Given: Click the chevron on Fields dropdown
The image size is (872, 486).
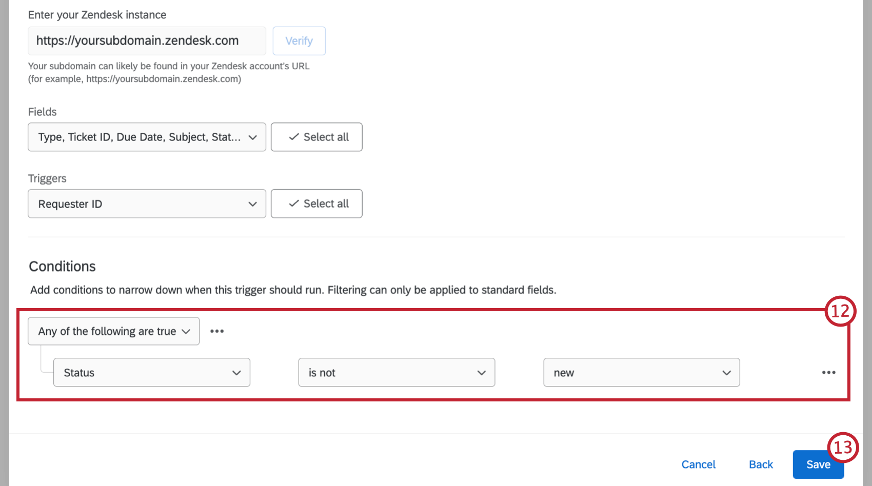Looking at the screenshot, I should point(252,137).
